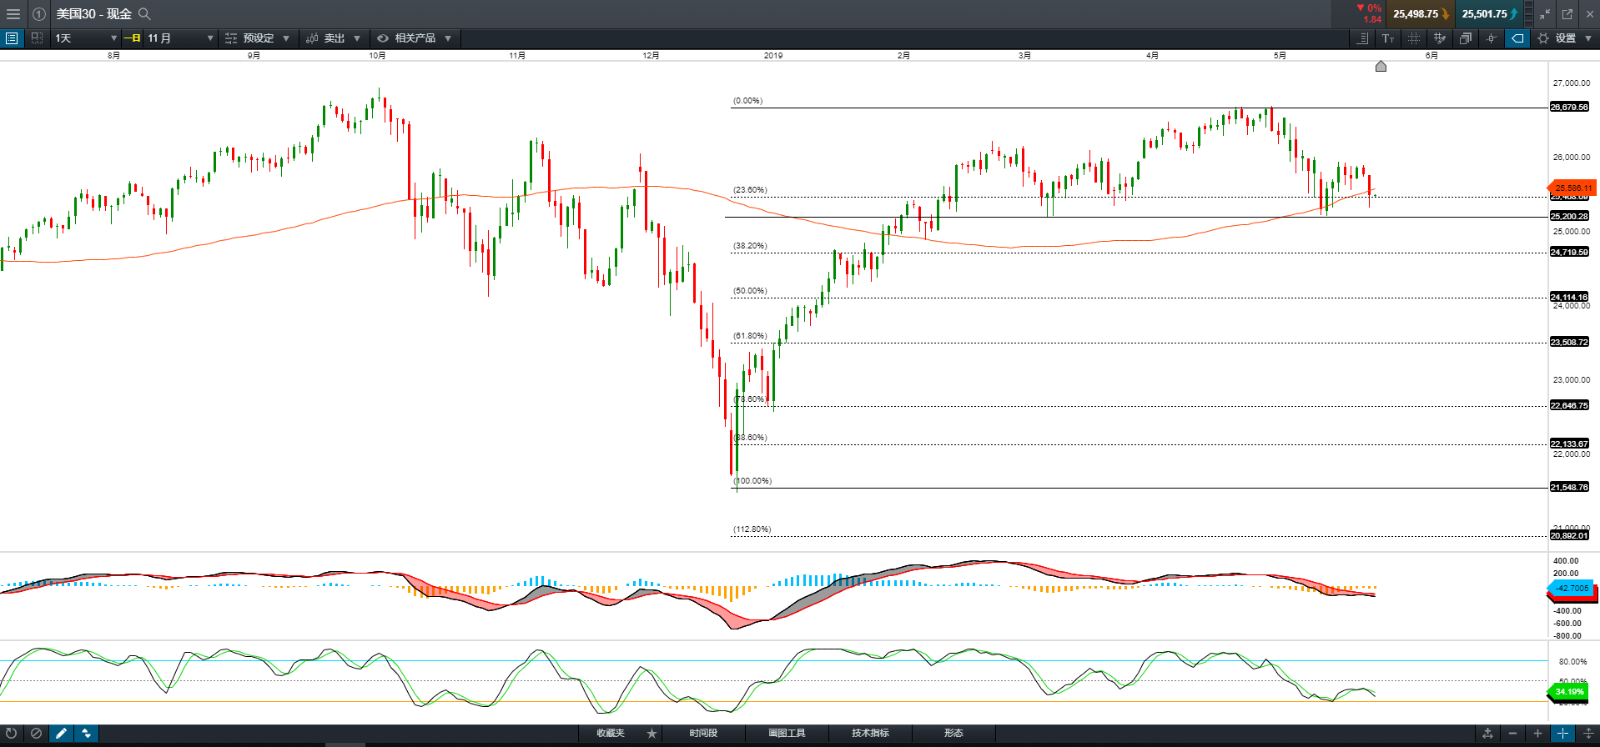Click the shrink chart arrows icon
1600x747 pixels.
tap(1545, 14)
